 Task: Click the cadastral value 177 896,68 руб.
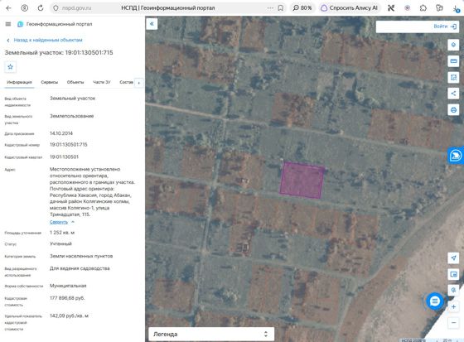click(x=67, y=298)
